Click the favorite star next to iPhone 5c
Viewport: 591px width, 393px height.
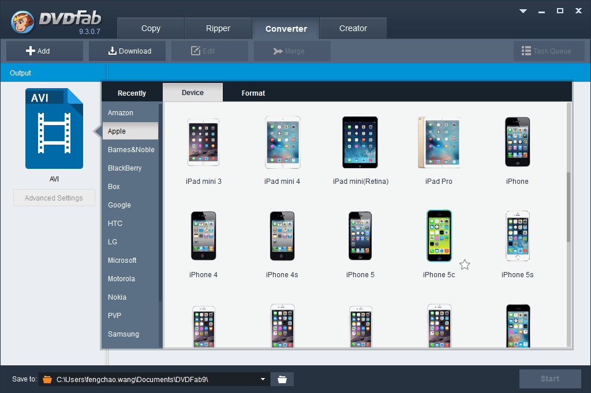coord(465,264)
